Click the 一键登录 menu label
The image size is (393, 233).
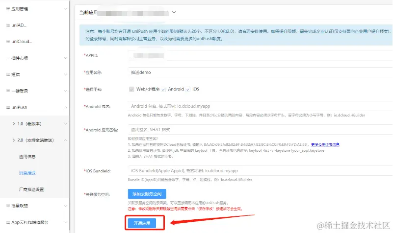click(x=20, y=91)
